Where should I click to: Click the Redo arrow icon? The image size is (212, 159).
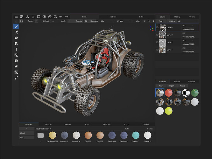(67, 17)
